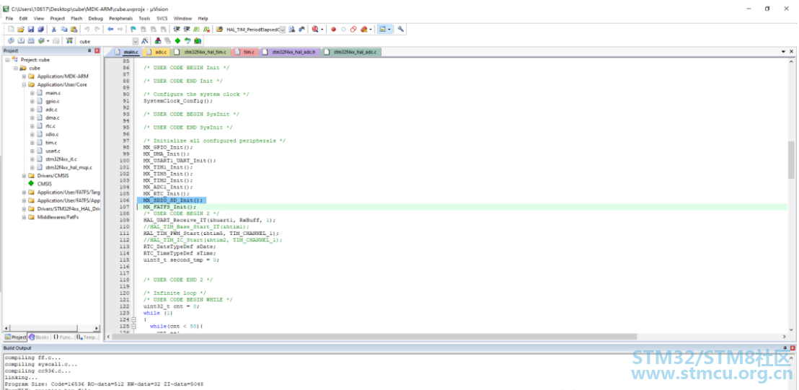799x390 pixels.
Task: Click the Navigate Backwards blue arrow
Action: pyautogui.click(x=110, y=30)
